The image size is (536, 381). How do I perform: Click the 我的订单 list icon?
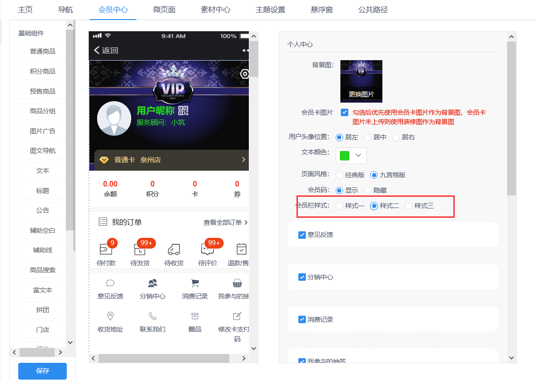click(103, 222)
